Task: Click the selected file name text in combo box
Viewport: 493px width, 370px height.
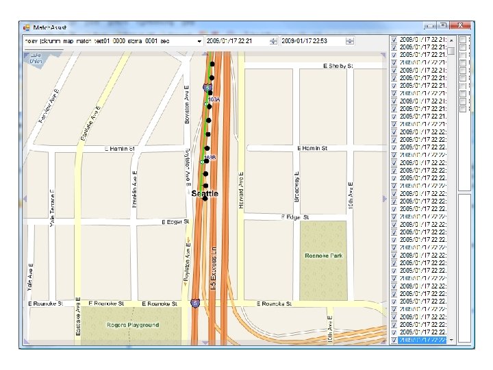Action: click(97, 41)
